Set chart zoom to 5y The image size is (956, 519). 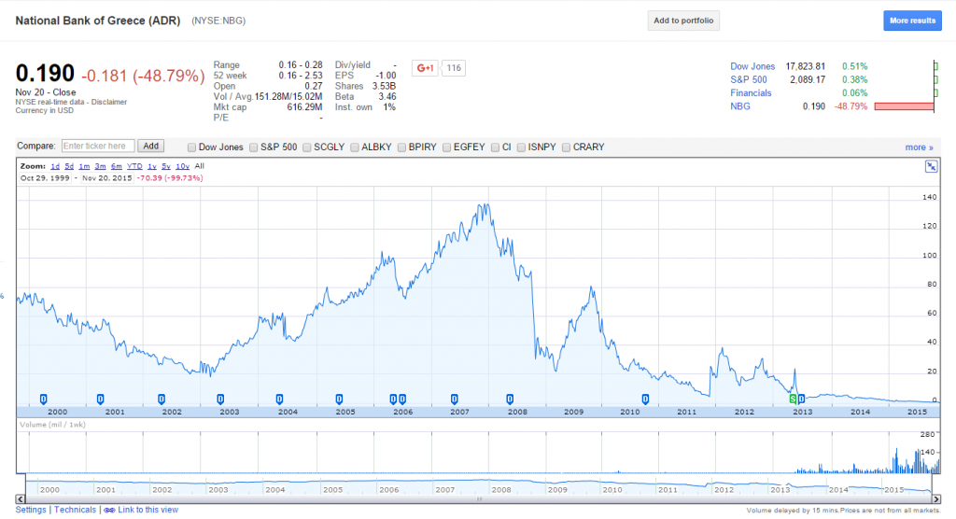coord(166,166)
